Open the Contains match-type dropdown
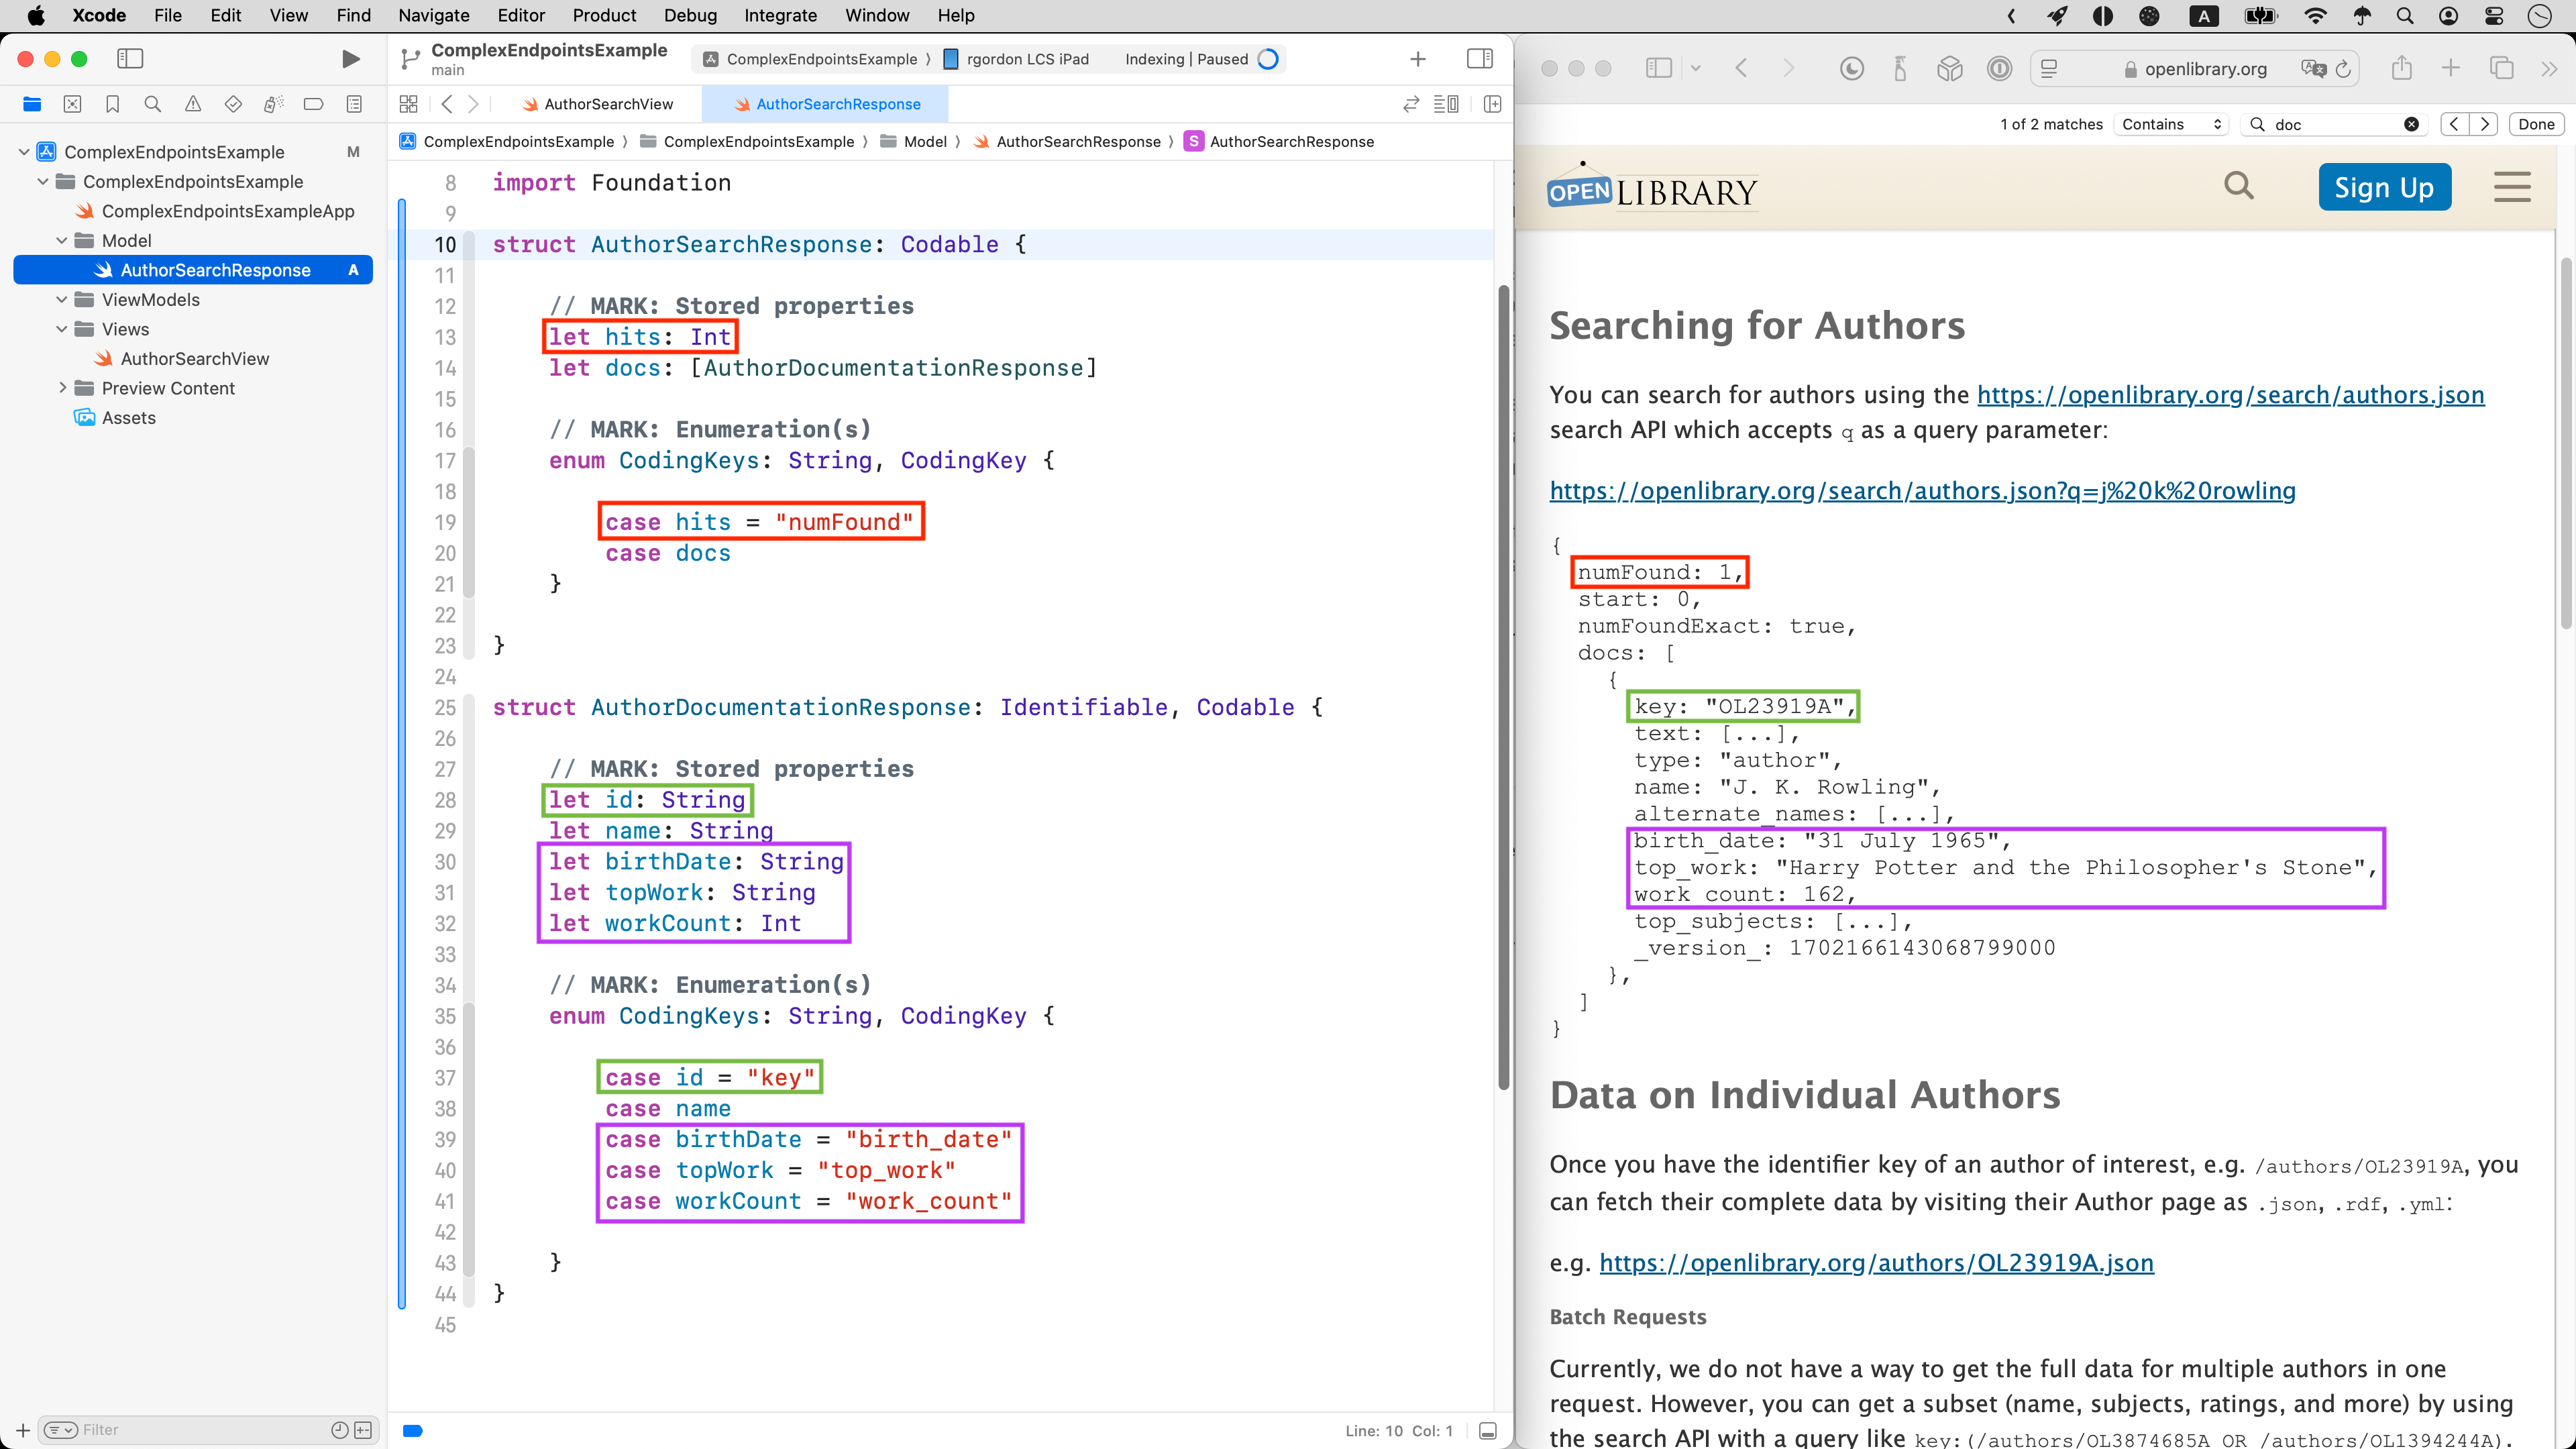This screenshot has width=2576, height=1449. click(2171, 124)
